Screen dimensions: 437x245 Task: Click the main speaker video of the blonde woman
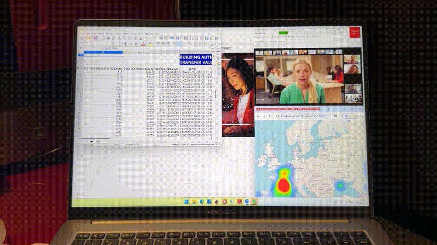click(299, 79)
